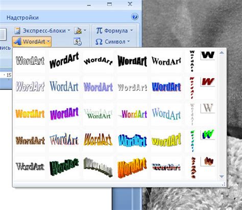Select the chrome pink-silver serif WordArt style

pos(64,139)
